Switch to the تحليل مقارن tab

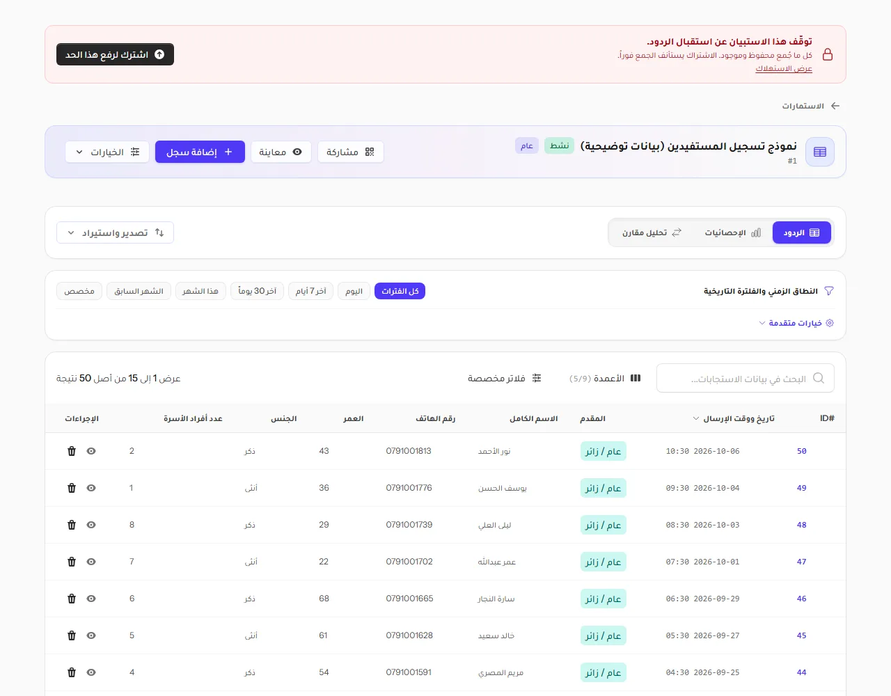point(652,232)
